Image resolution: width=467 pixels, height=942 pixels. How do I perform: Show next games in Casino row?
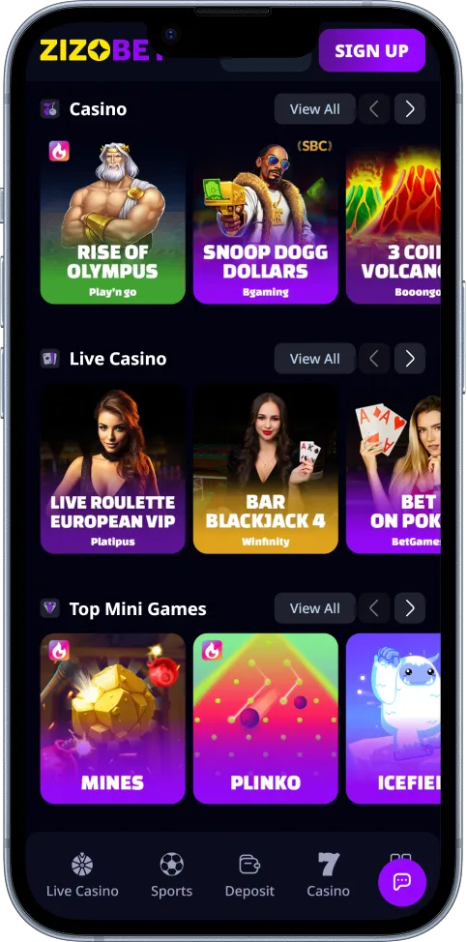click(x=410, y=108)
